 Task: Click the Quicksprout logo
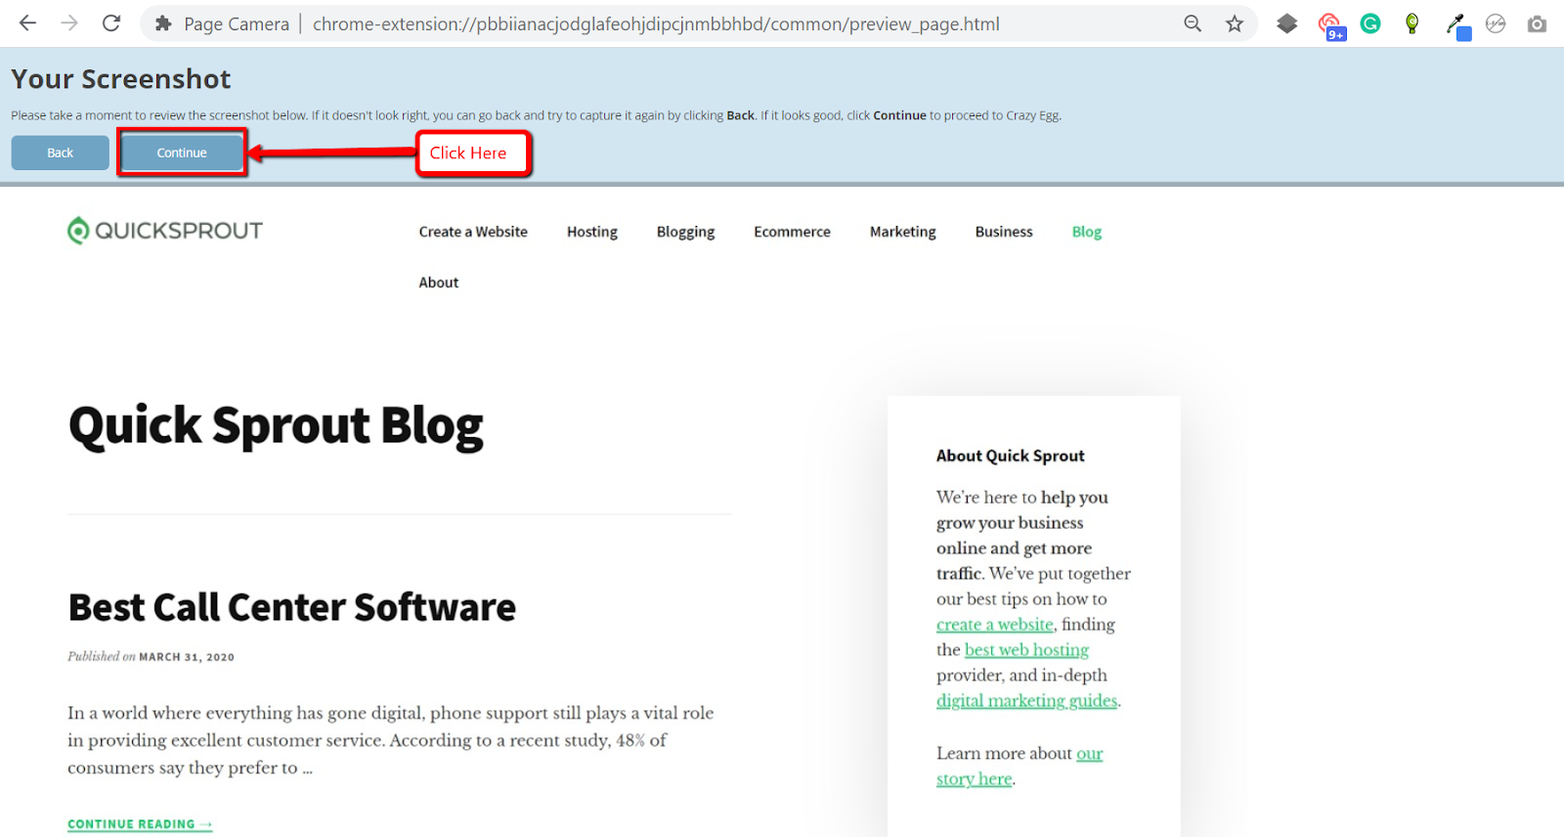(x=165, y=231)
